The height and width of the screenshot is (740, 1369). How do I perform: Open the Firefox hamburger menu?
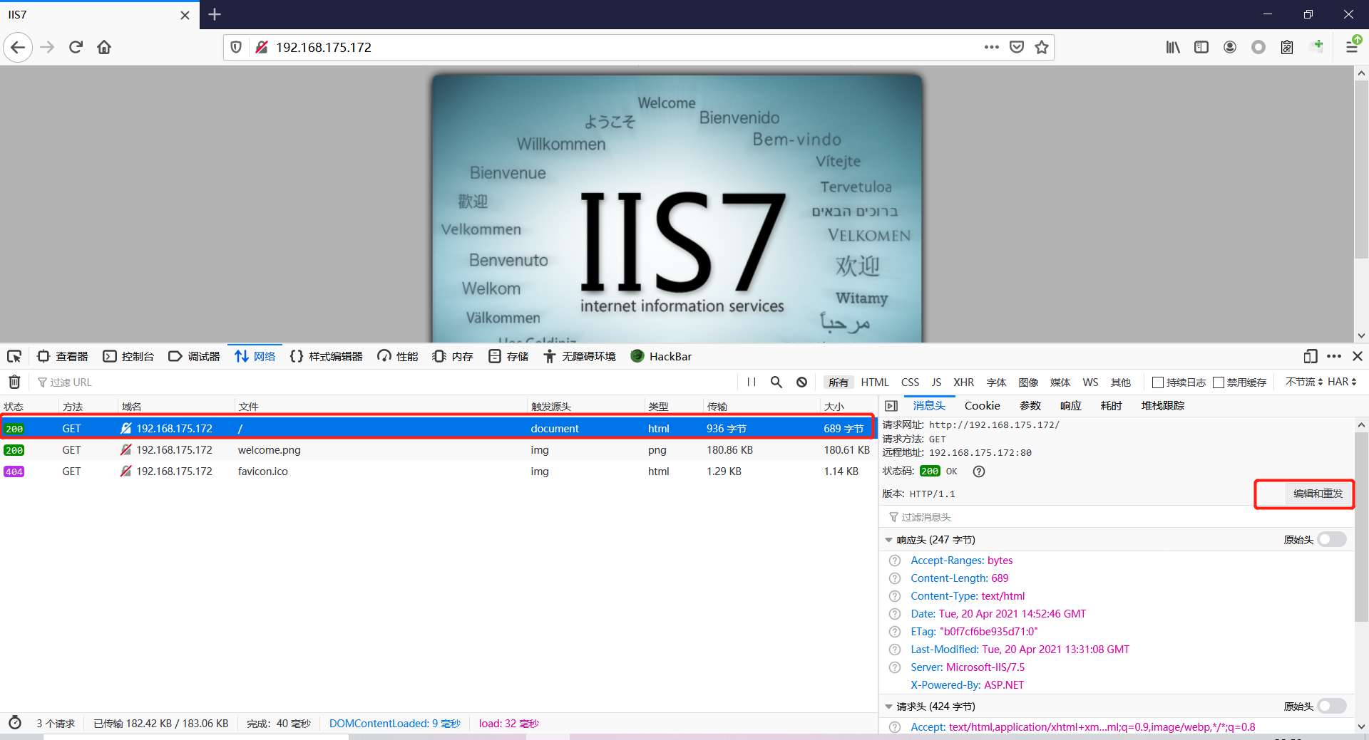point(1352,47)
